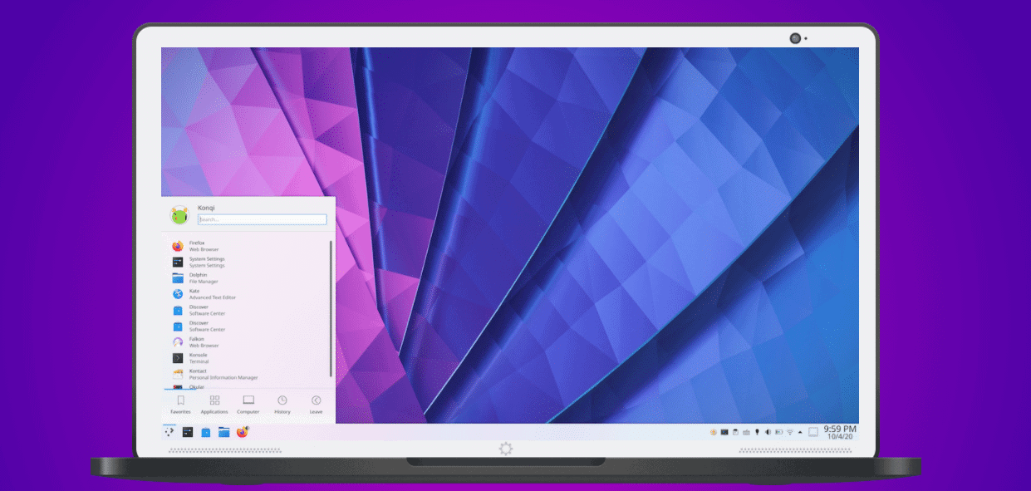Switch to the Applications tab
Image resolution: width=1031 pixels, height=491 pixels.
pyautogui.click(x=214, y=405)
